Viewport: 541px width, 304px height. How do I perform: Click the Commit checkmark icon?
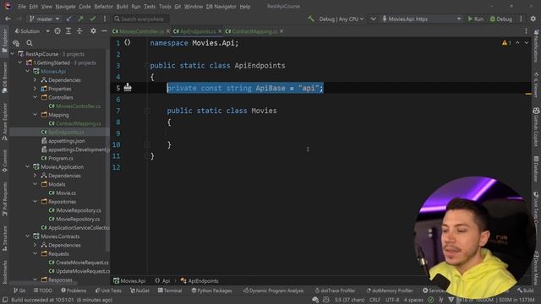[x=92, y=19]
